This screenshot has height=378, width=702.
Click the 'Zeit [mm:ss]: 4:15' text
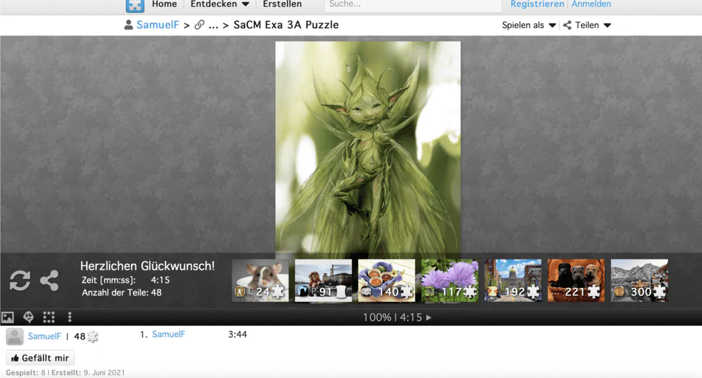tap(126, 280)
